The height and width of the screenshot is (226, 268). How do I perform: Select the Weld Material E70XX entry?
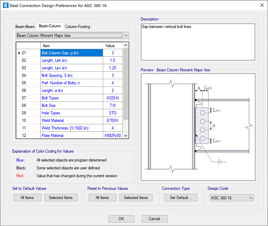pyautogui.click(x=113, y=120)
